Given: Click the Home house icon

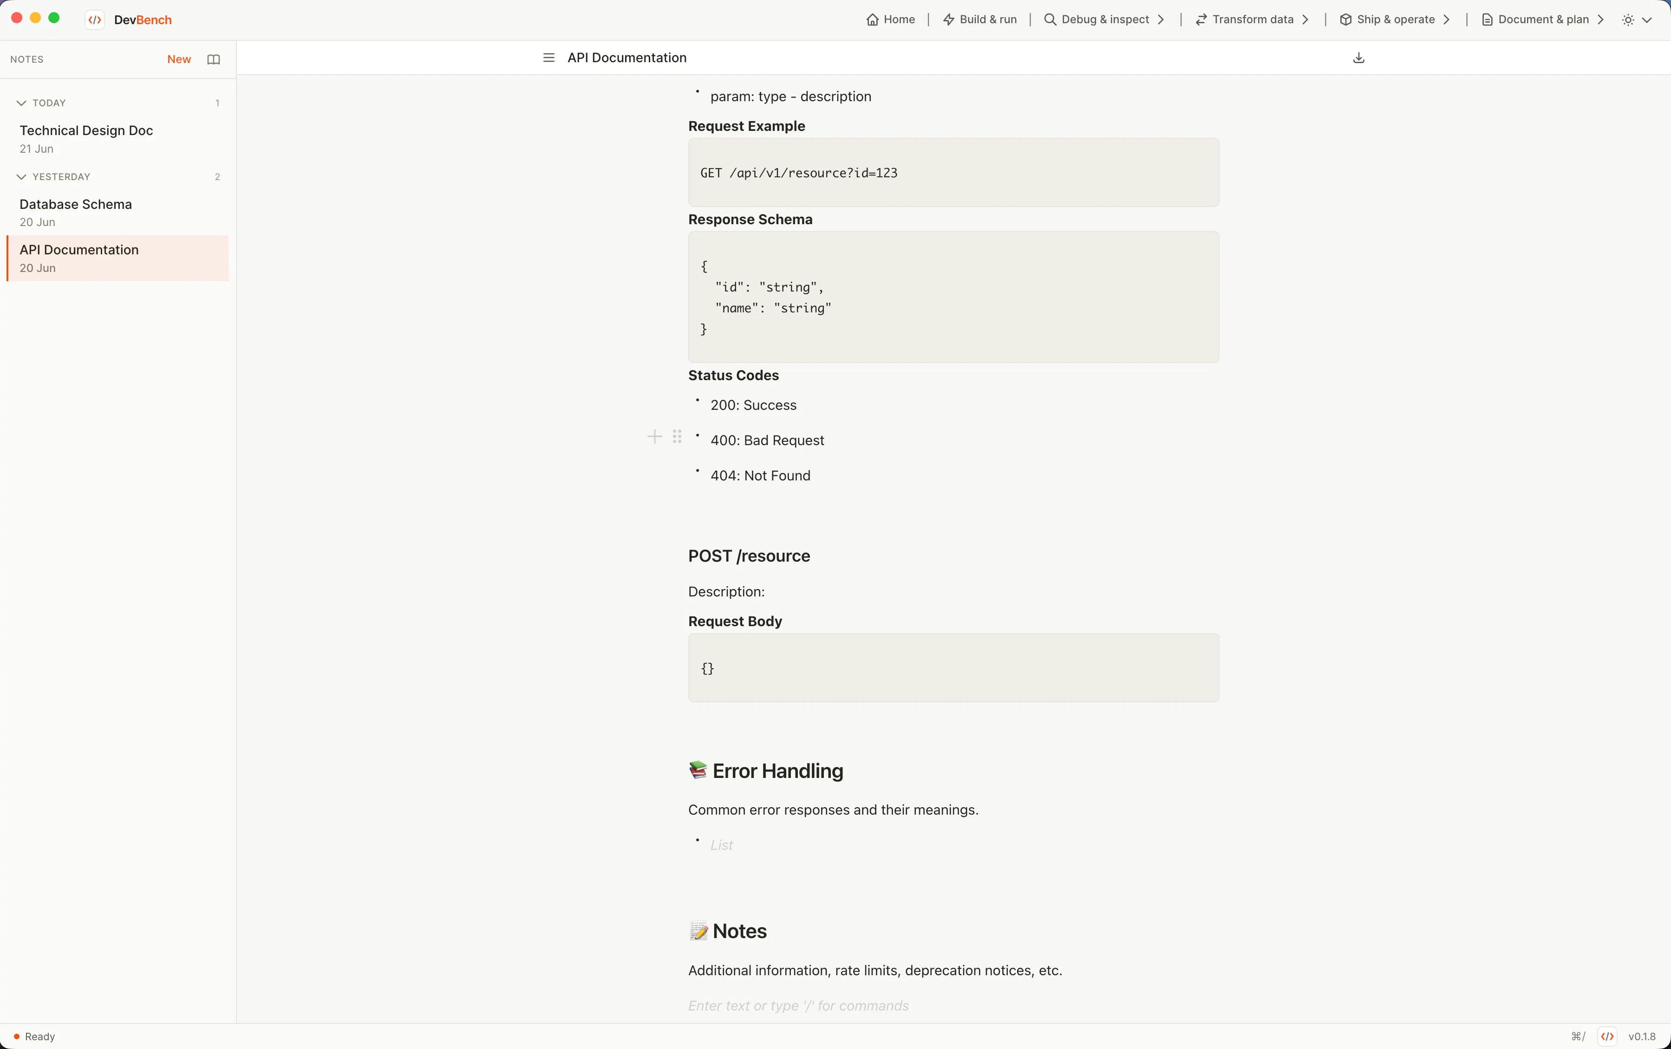Looking at the screenshot, I should pos(872,19).
